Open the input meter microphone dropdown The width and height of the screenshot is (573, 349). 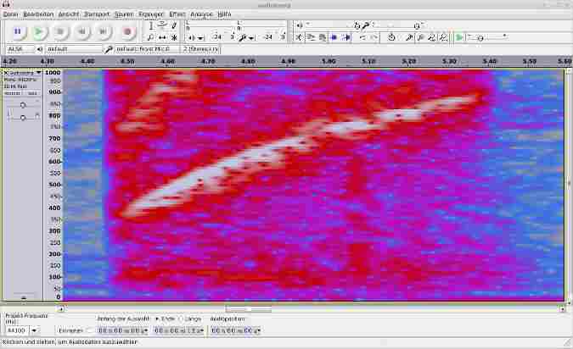pos(251,37)
